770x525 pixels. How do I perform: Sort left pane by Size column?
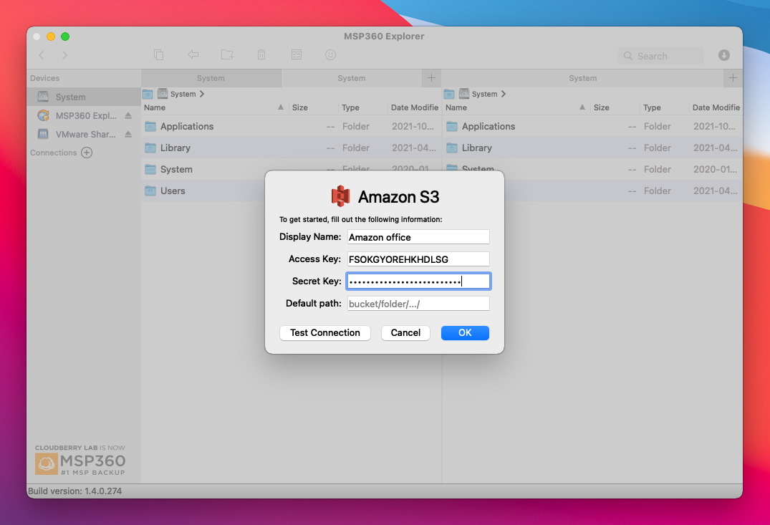pos(313,107)
